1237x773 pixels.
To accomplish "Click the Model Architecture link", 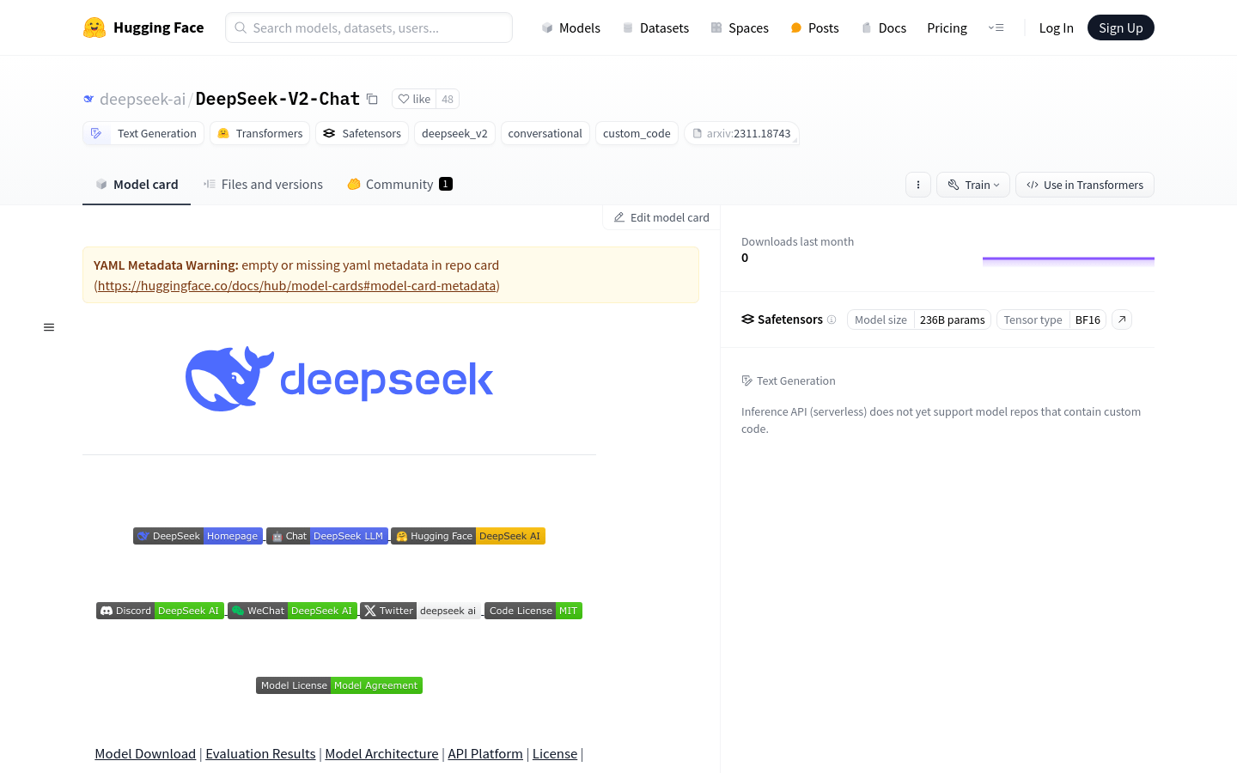I will pyautogui.click(x=381, y=753).
